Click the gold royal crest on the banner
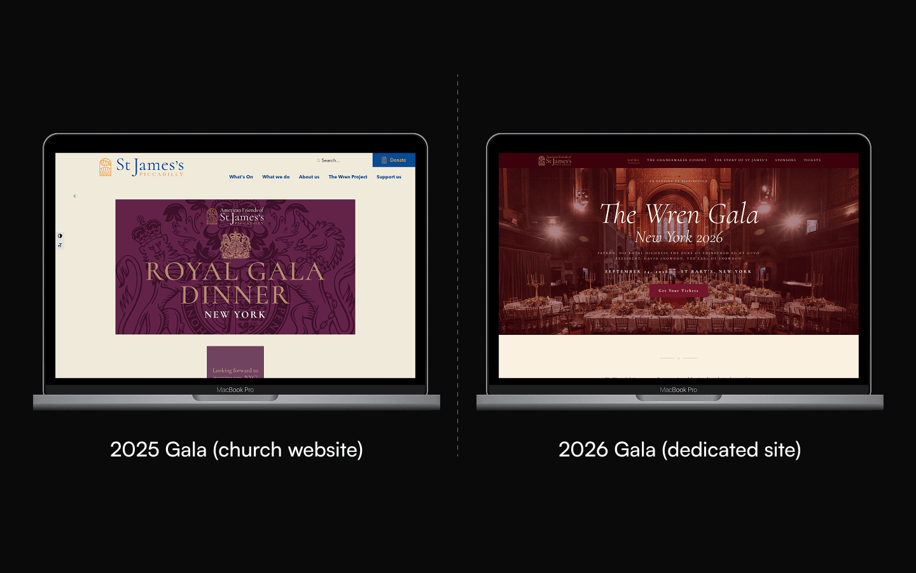Viewport: 916px width, 573px height. [x=235, y=244]
